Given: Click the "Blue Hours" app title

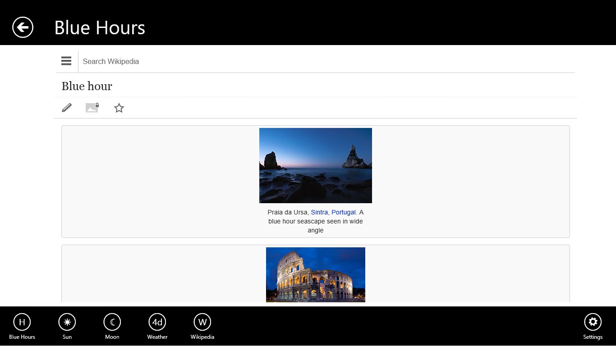Looking at the screenshot, I should tap(100, 27).
